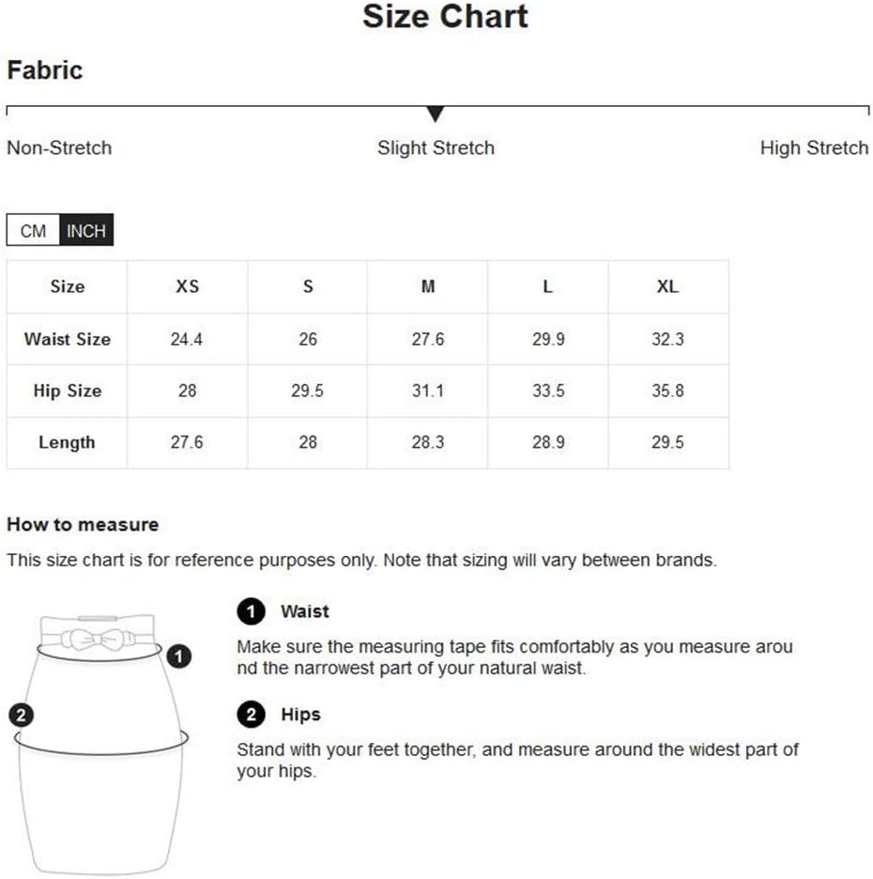Image resolution: width=873 pixels, height=879 pixels.
Task: Select the XS size column header
Action: coord(187,286)
